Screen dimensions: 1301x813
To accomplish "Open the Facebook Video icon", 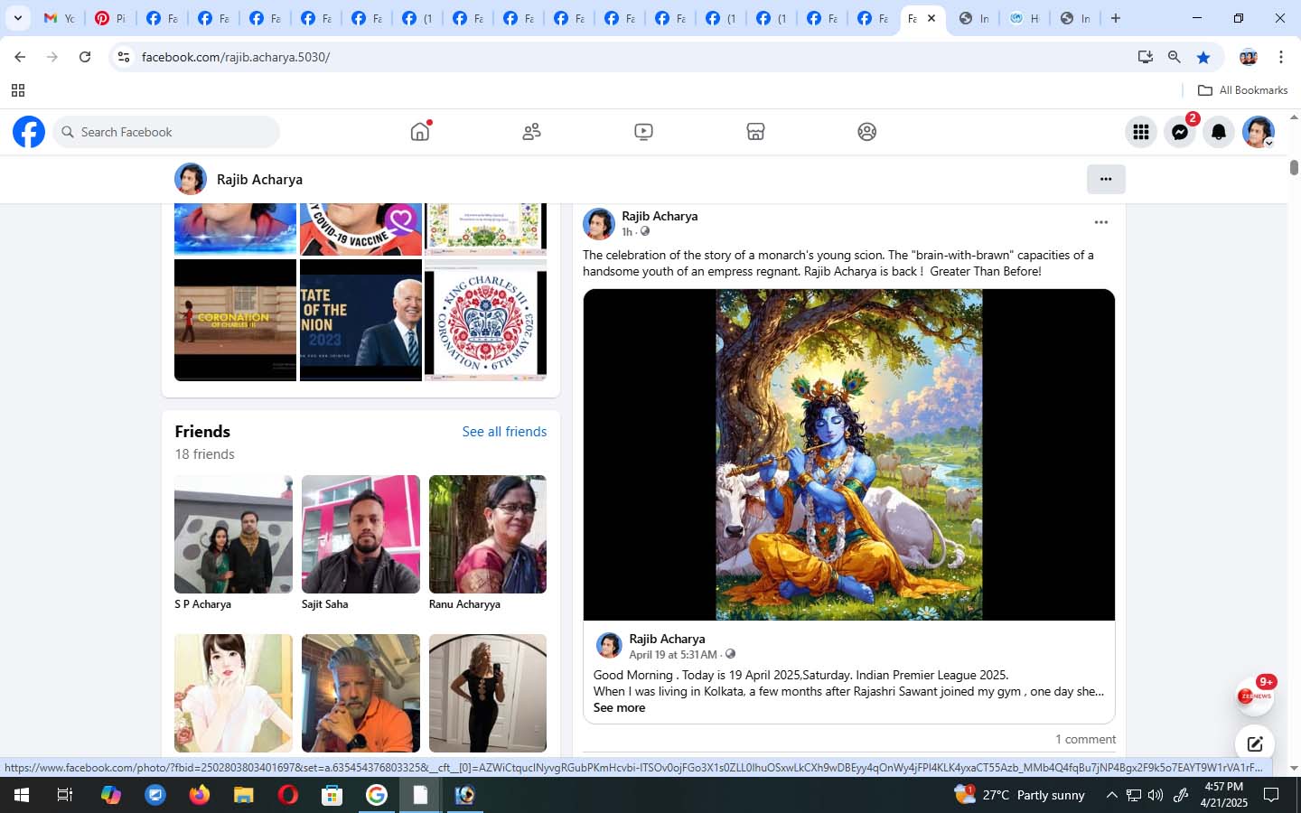I will click(643, 132).
